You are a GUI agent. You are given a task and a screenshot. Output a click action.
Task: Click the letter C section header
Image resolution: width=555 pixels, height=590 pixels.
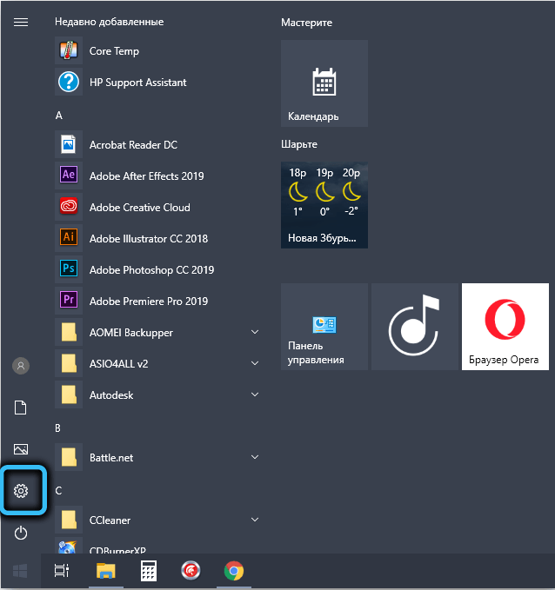[58, 491]
